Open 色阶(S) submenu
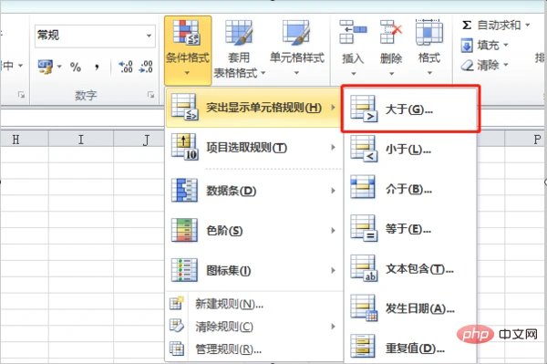 (253, 230)
